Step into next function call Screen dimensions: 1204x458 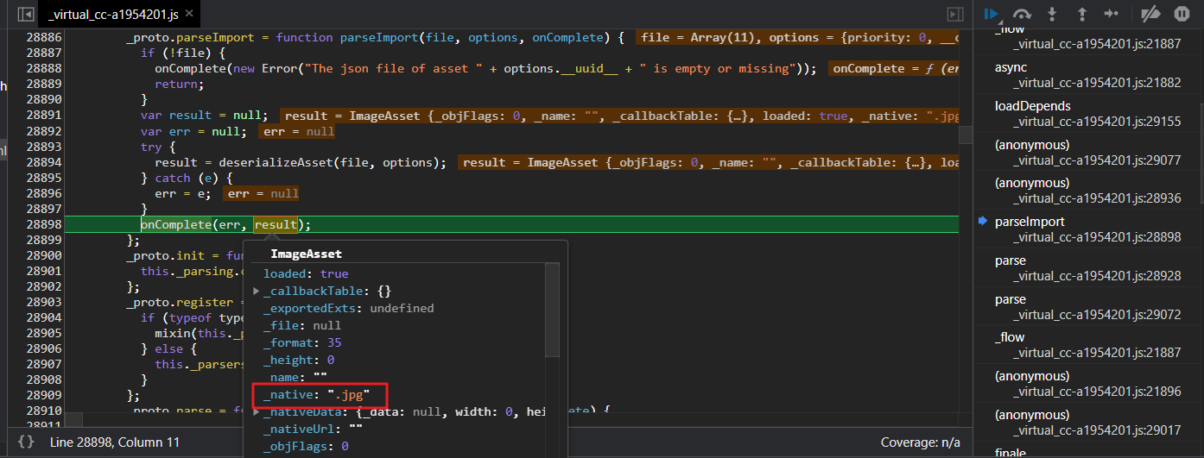(1052, 14)
